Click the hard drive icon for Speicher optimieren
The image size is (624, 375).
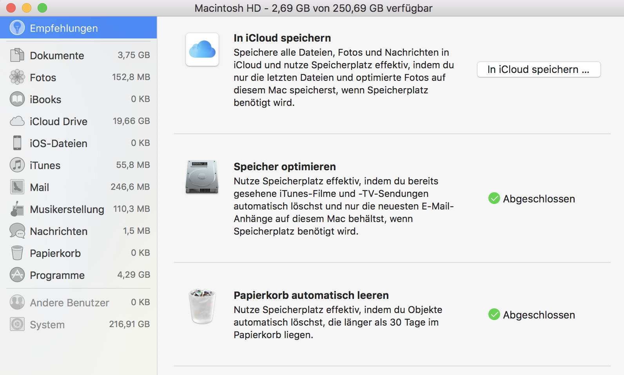pos(202,177)
